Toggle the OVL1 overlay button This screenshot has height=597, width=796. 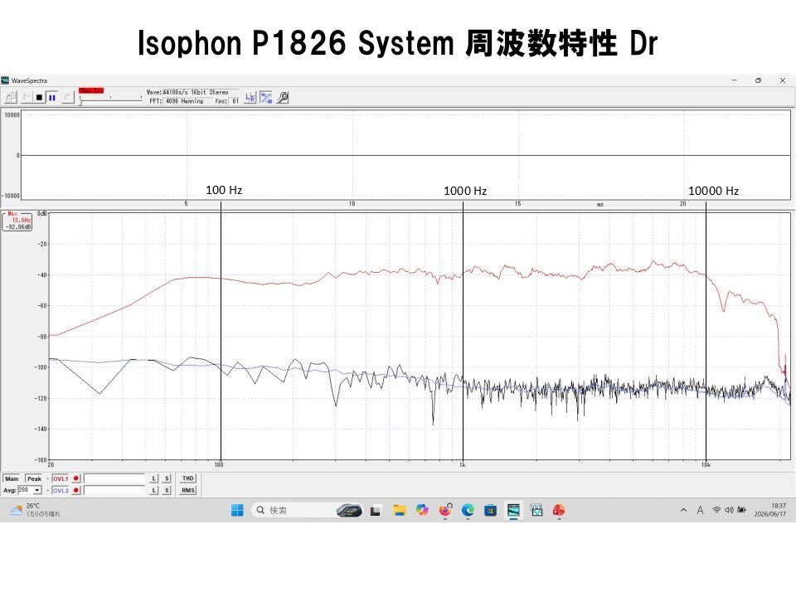tap(61, 478)
